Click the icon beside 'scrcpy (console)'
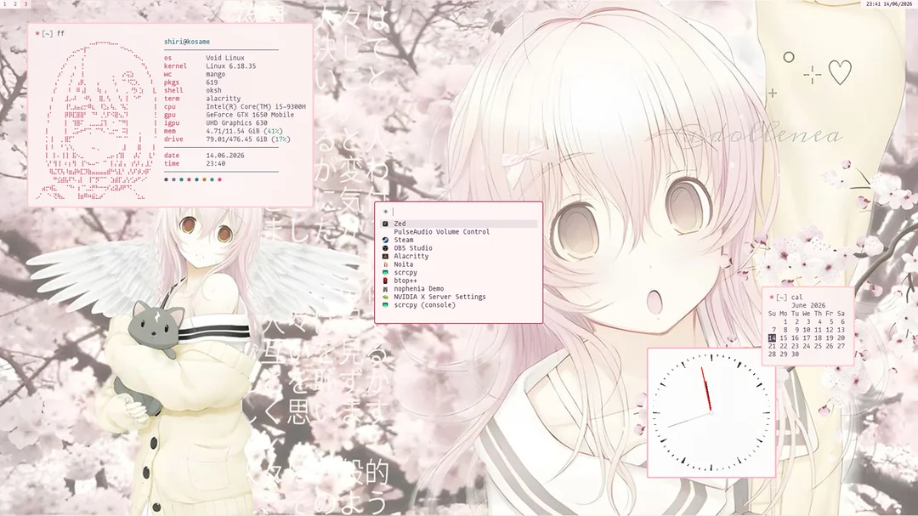Image resolution: width=918 pixels, height=516 pixels. tap(385, 305)
